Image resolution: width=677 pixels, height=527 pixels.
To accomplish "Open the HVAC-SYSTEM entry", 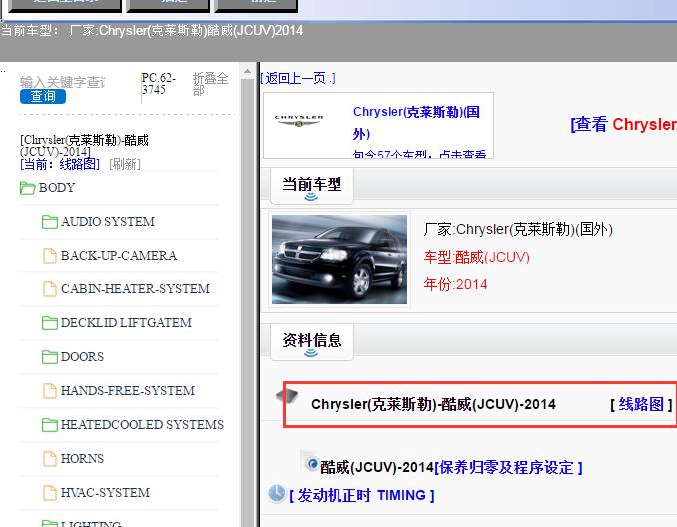I will pyautogui.click(x=105, y=493).
